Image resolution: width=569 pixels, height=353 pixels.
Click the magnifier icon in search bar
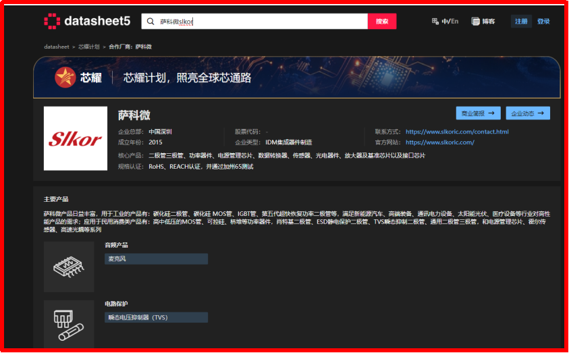tap(151, 22)
